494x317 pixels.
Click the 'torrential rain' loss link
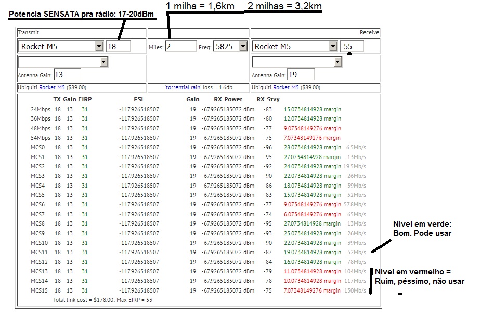point(183,87)
